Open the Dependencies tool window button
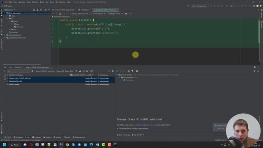Screen dimensions: 263x148 click(x=79, y=137)
